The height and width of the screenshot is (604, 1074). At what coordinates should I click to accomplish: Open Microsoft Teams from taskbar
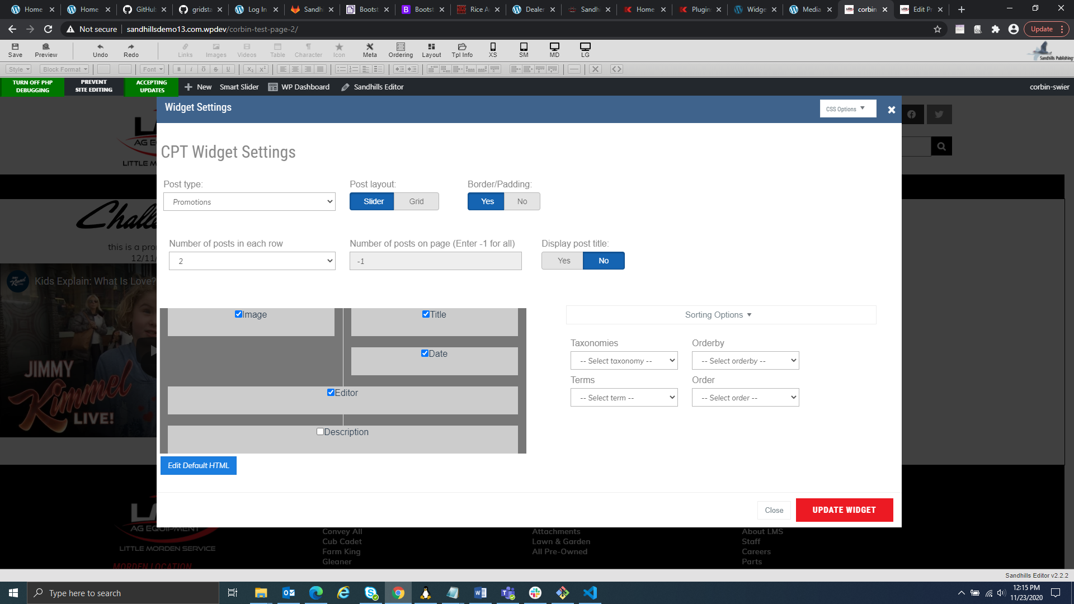[x=508, y=593]
